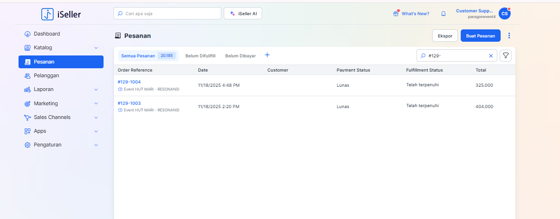Screen dimensions: 560x219
Task: Switch to Belum Difulfill tab
Action: [200, 56]
